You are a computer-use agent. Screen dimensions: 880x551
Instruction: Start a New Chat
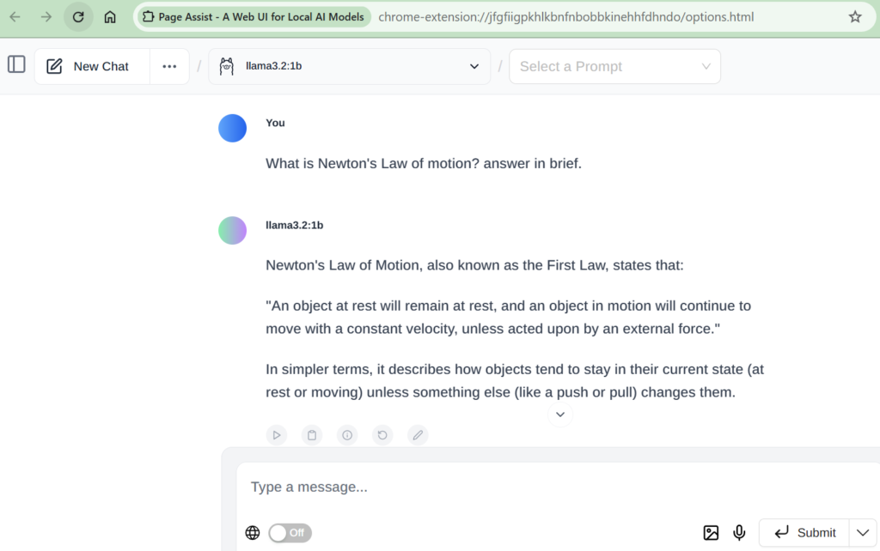89,67
